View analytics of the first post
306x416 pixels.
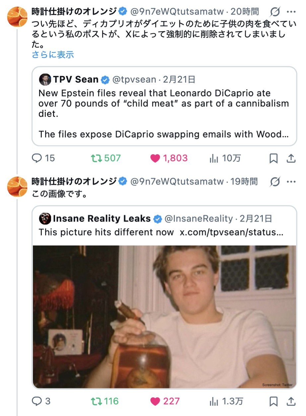tap(213, 158)
